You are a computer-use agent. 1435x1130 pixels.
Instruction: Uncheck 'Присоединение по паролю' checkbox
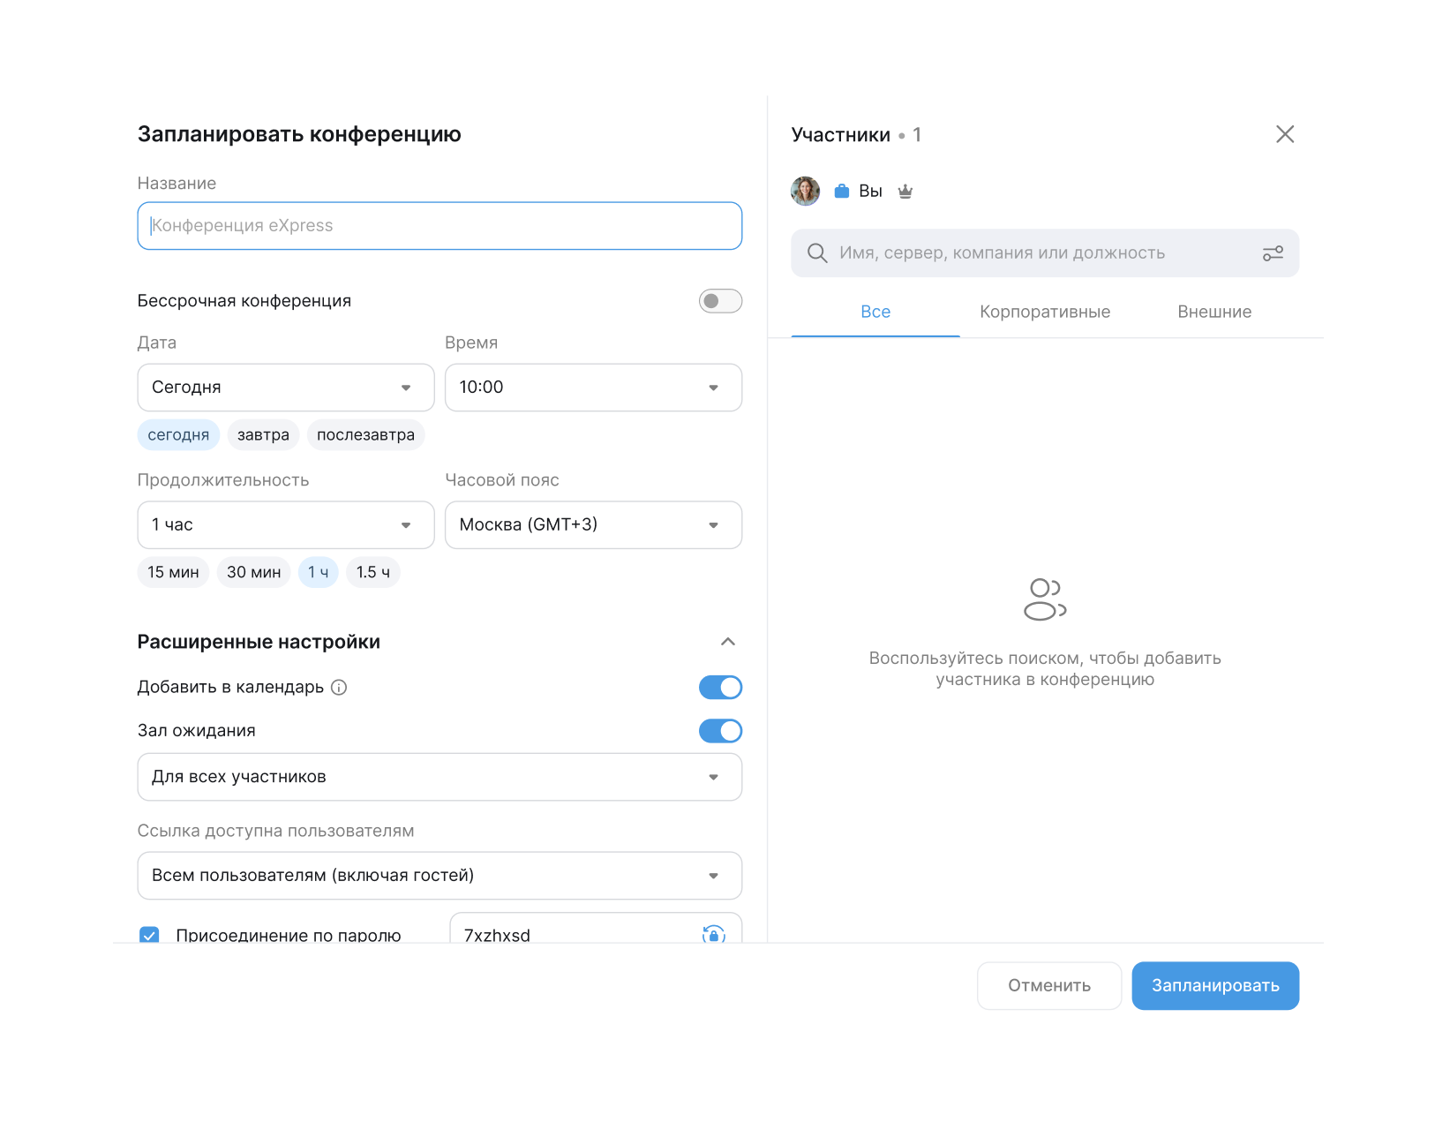pos(149,935)
